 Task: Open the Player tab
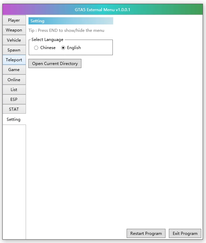tap(14, 20)
